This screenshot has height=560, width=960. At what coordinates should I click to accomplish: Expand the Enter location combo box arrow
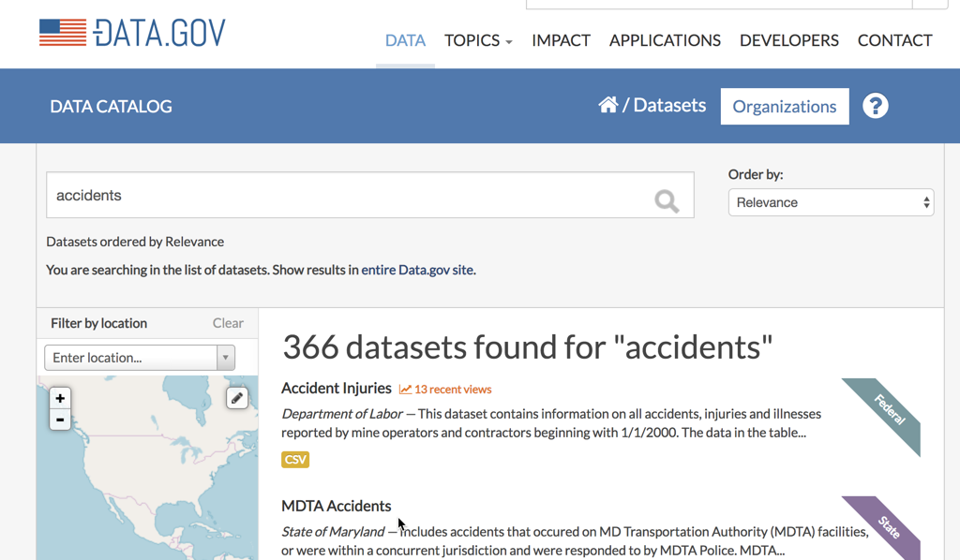point(225,358)
